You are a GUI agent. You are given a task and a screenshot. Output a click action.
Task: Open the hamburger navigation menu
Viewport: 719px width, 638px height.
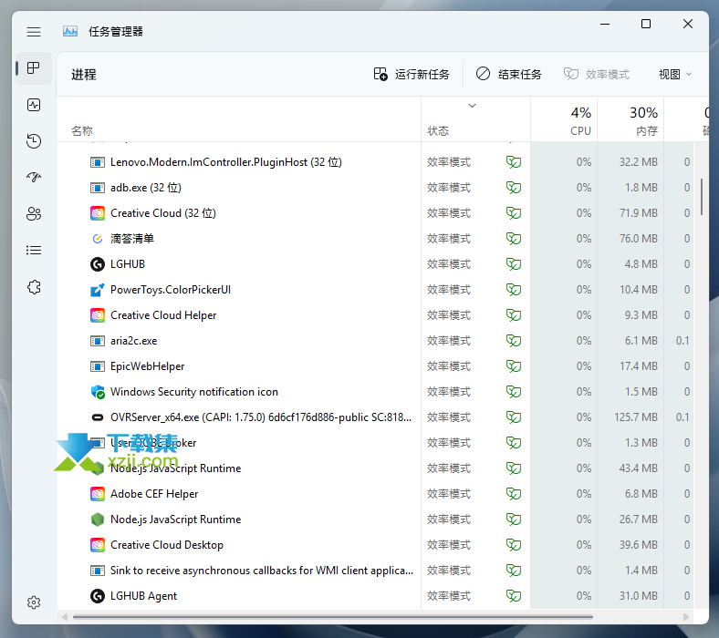point(34,32)
